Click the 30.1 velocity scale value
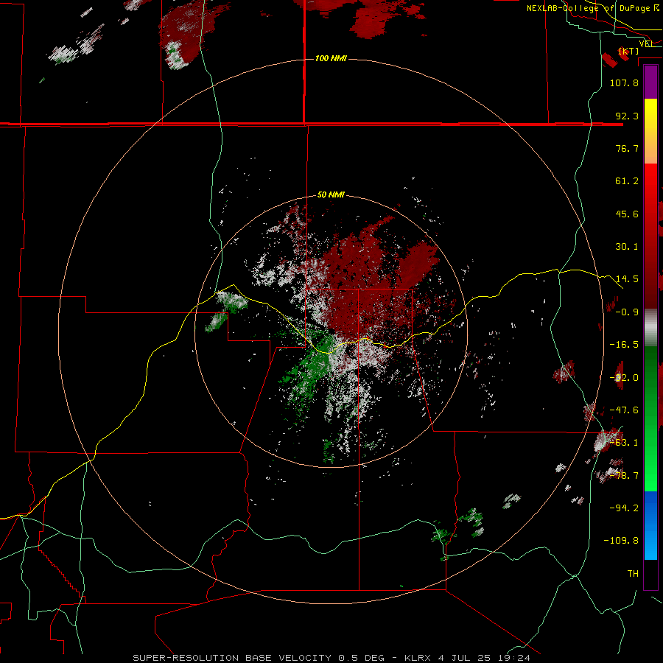Viewport: 663px width, 663px height. pyautogui.click(x=627, y=247)
